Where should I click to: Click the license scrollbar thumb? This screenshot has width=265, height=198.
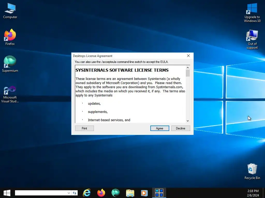click(188, 73)
